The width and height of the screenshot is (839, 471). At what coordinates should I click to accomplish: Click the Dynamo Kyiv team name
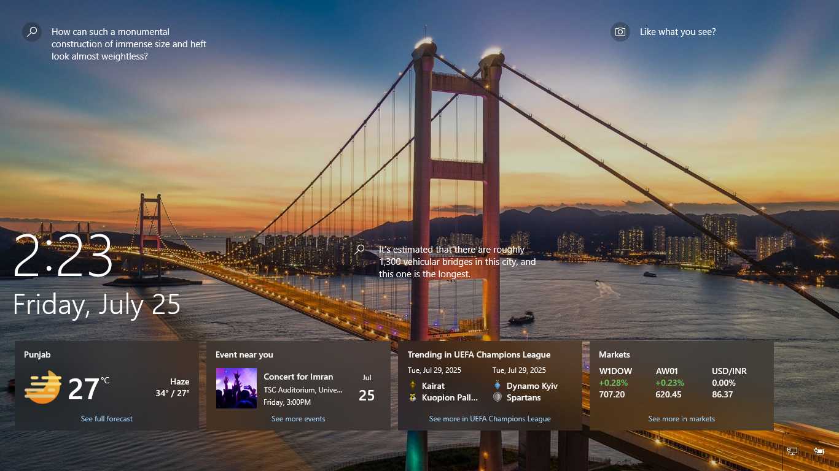[x=533, y=386]
